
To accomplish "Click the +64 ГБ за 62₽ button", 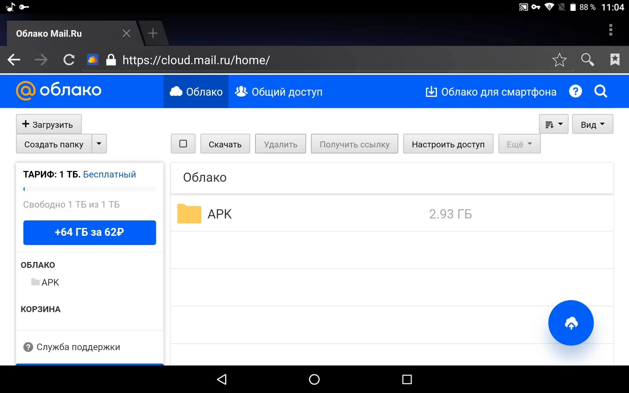I will (x=89, y=233).
